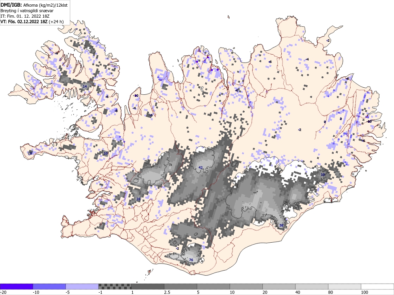Click the '-2' value on the far northeast peninsula
The width and height of the screenshot is (394, 295).
pyautogui.click(x=328, y=41)
